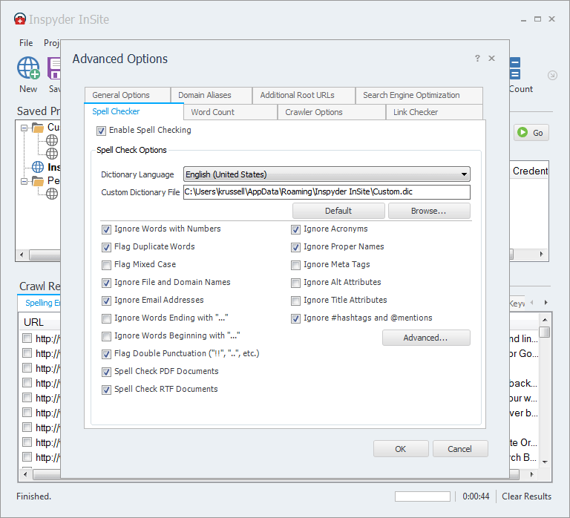
Task: Open the File menu
Action: (26, 43)
